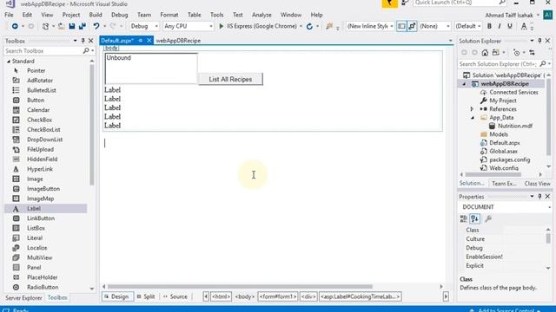Open the Analyze menu

pos(261,15)
